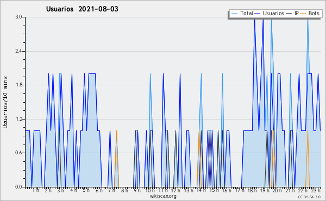This screenshot has height=201, width=326.
Task: Click the '19 h' x-axis label
Action: point(265,191)
